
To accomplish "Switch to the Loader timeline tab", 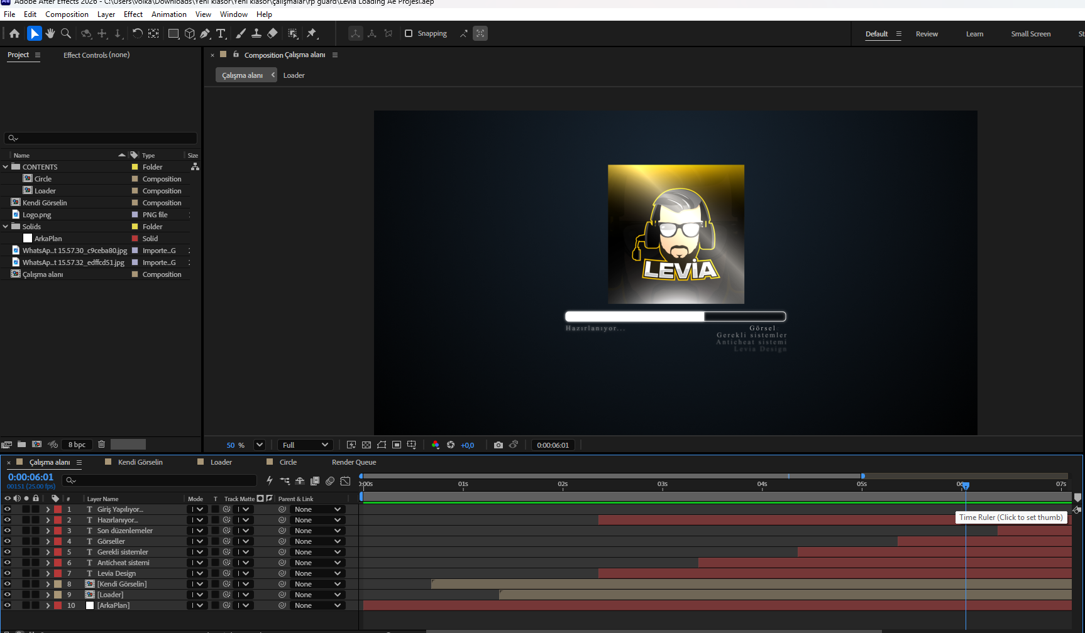I will 221,462.
